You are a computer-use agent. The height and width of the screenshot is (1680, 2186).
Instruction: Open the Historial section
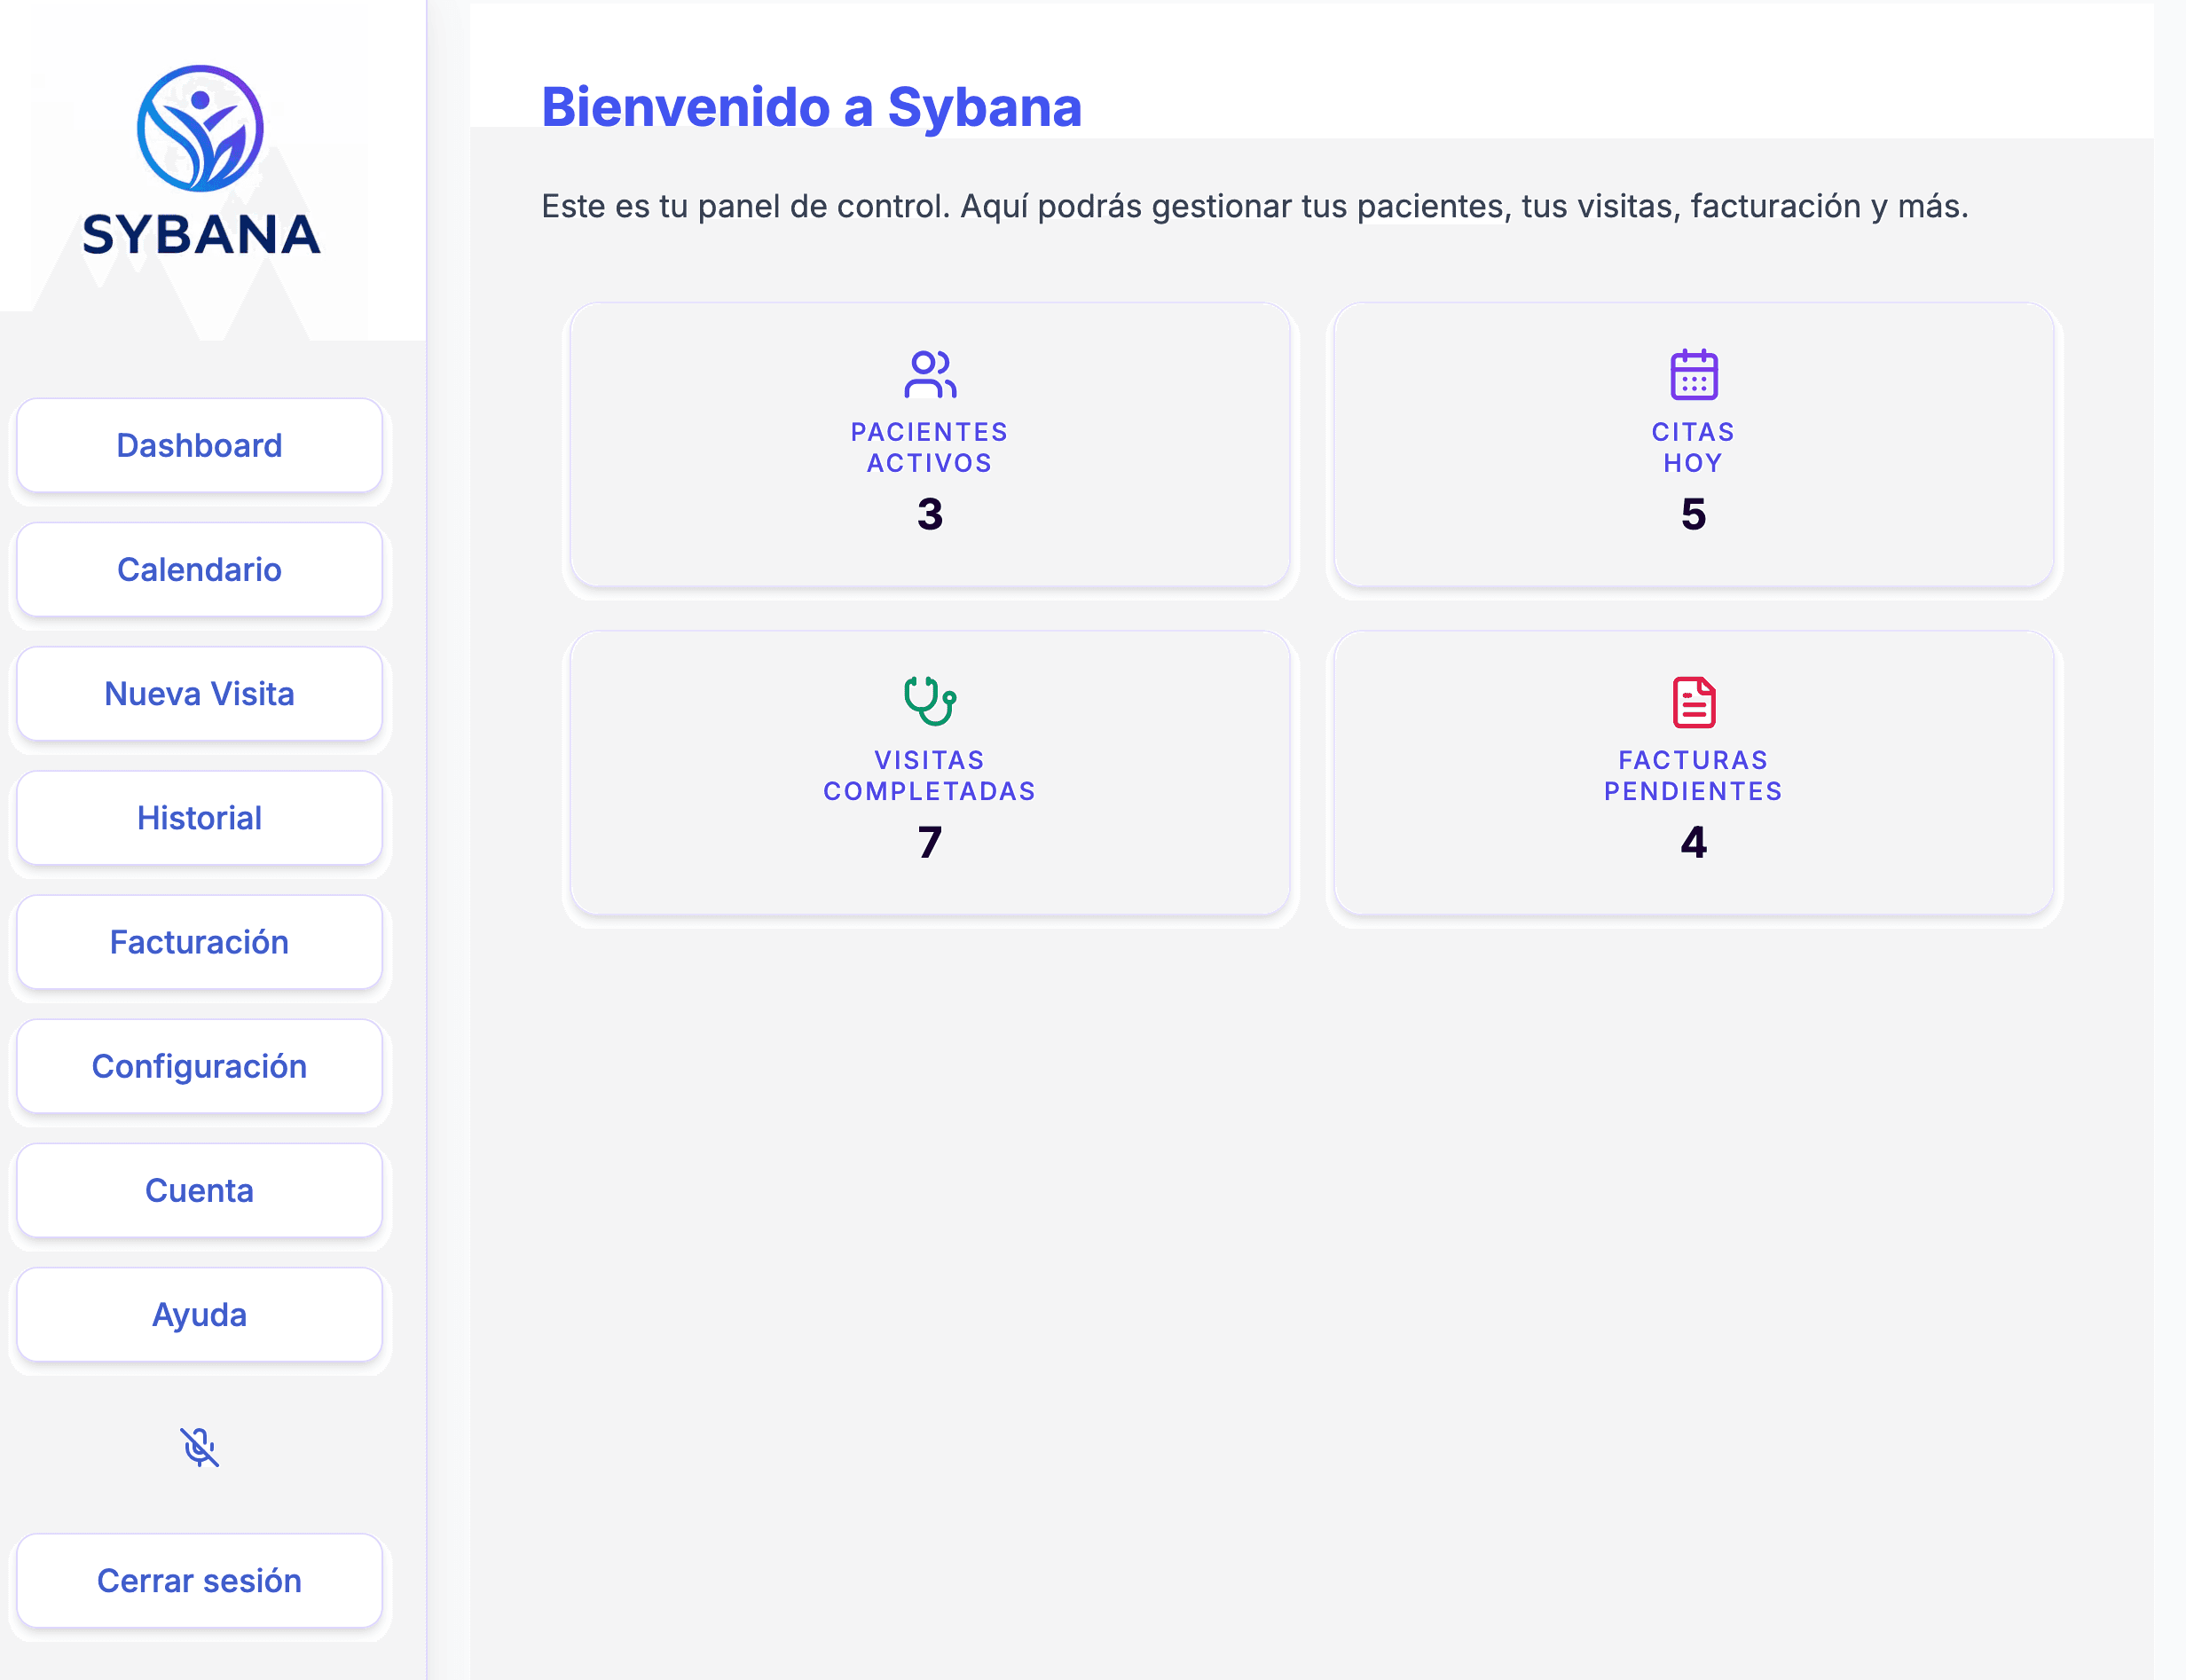tap(199, 818)
